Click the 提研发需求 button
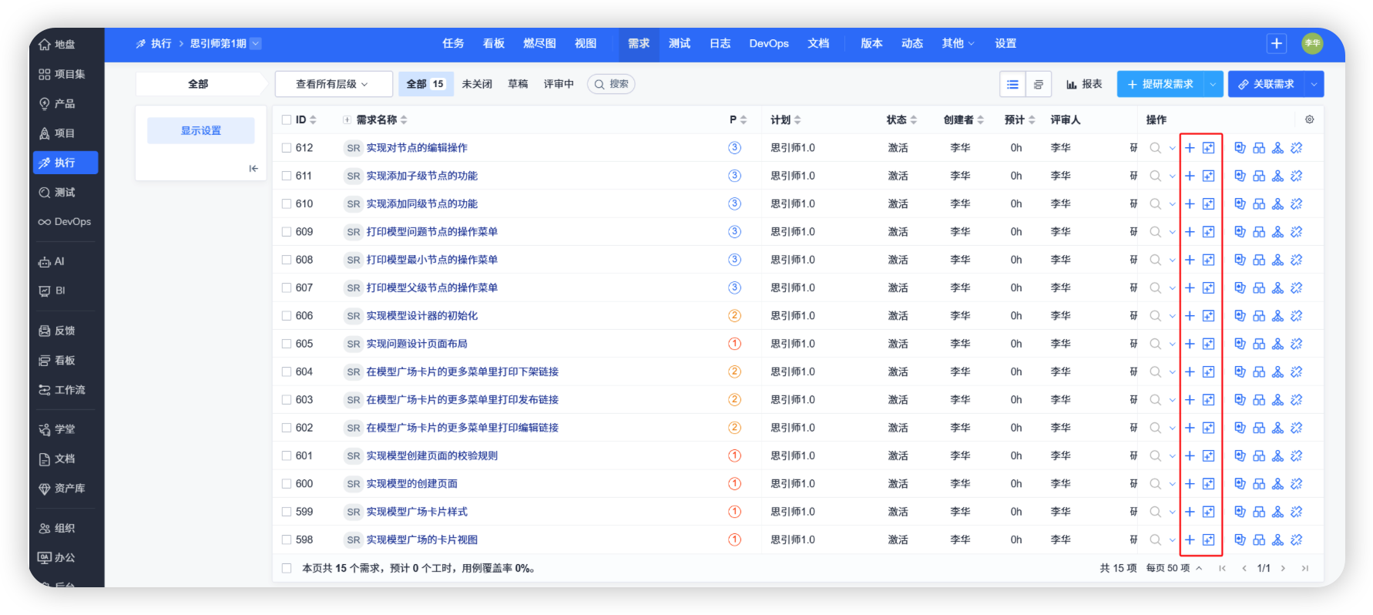The height and width of the screenshot is (615, 1373). coord(1160,84)
